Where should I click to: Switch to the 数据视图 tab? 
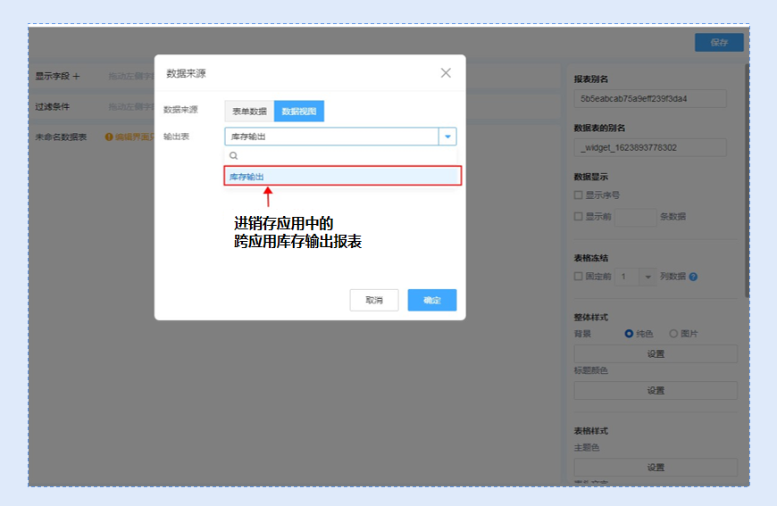click(x=299, y=112)
